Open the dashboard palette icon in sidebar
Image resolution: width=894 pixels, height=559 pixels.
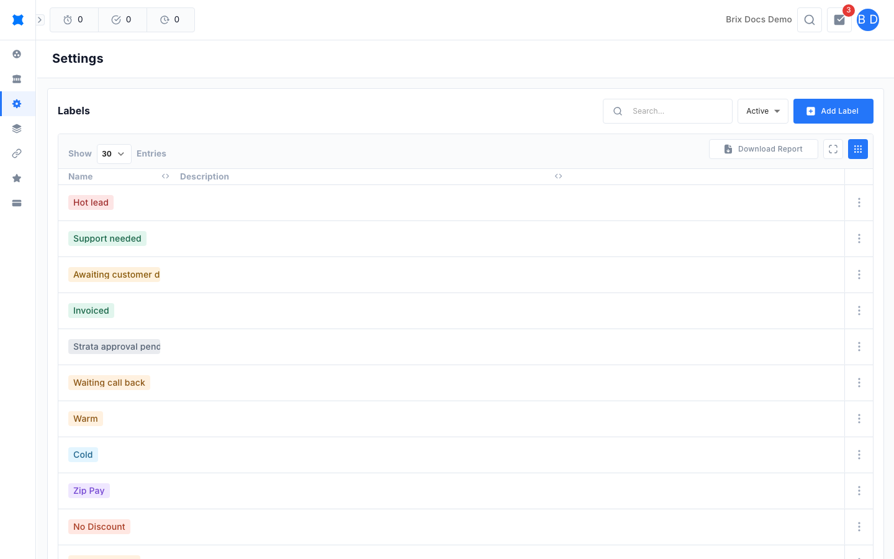coord(17,54)
